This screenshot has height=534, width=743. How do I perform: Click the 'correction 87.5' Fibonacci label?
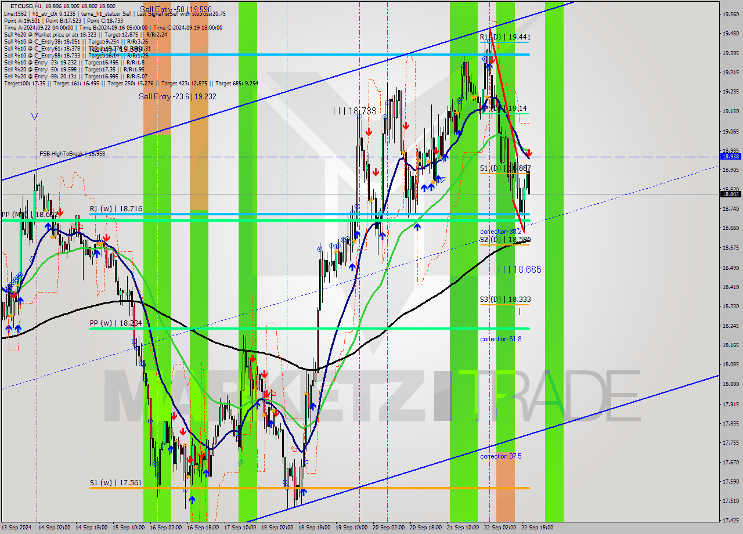coord(501,456)
